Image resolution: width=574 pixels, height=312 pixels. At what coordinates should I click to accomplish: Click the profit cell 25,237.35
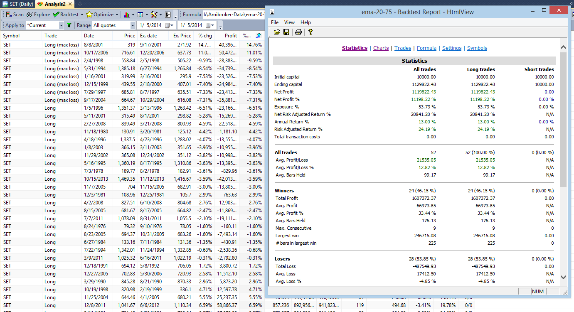(226, 297)
